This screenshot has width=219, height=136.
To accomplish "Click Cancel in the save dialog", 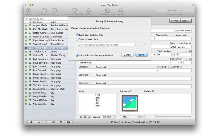I will (x=127, y=55).
